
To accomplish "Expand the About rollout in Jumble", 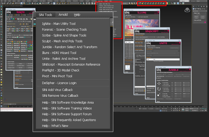I will [x=158, y=102].
